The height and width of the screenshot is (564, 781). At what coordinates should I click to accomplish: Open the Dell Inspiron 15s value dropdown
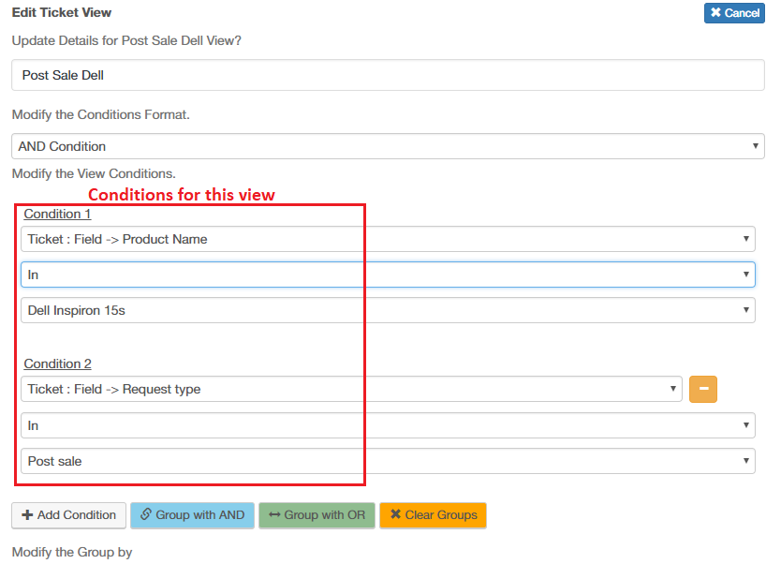388,310
